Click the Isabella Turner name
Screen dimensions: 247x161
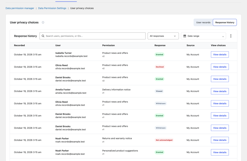point(64,53)
